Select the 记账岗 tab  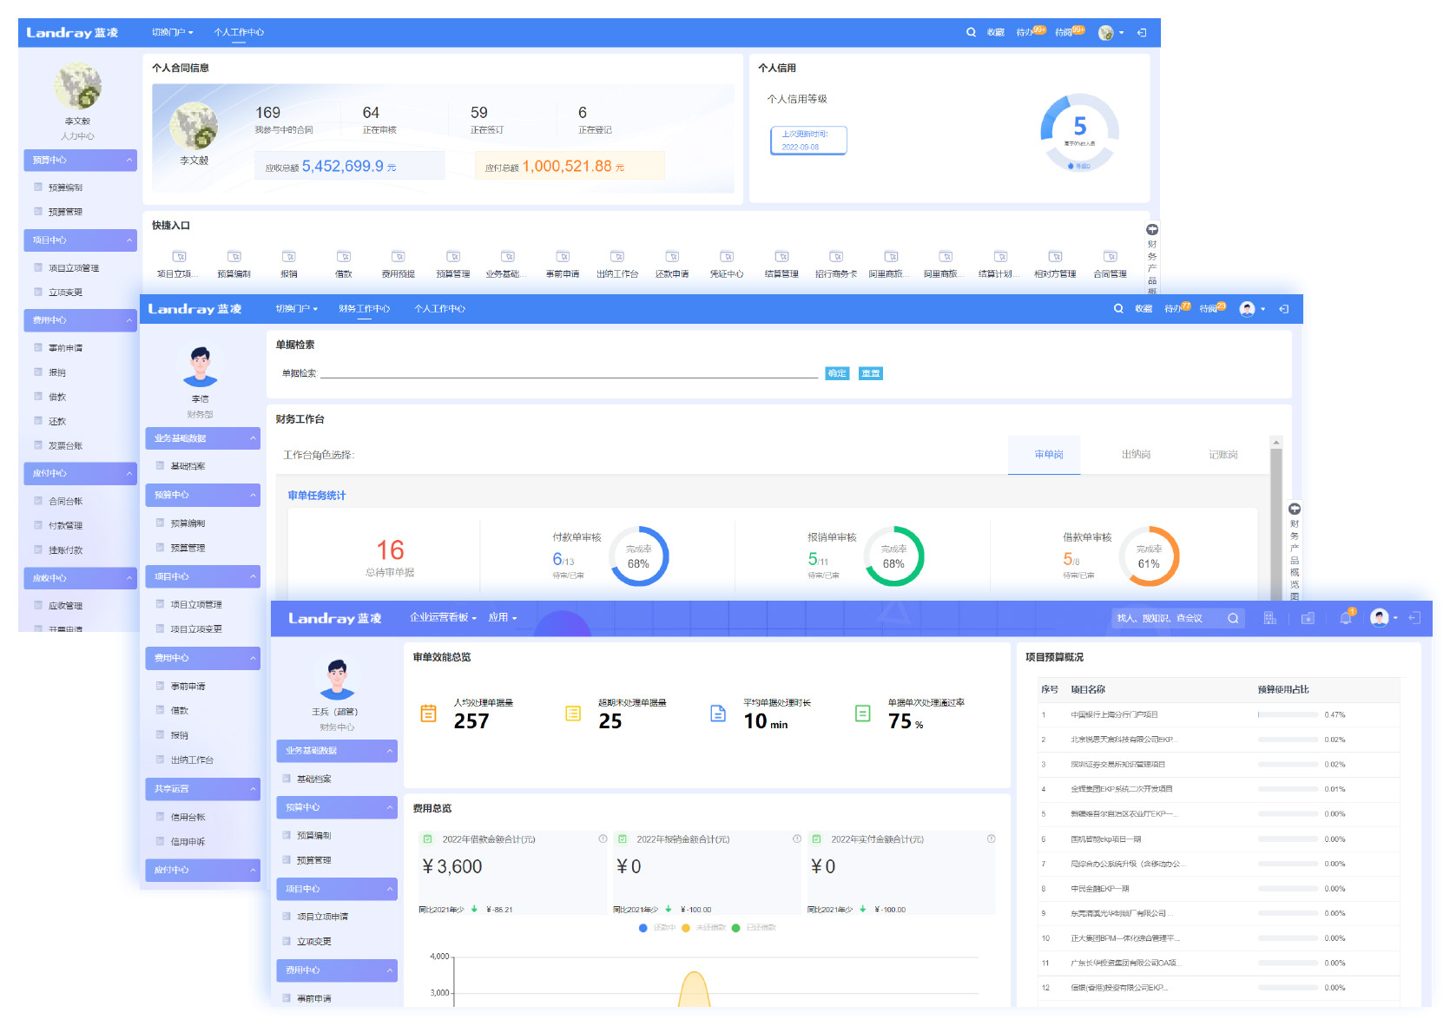click(1223, 455)
